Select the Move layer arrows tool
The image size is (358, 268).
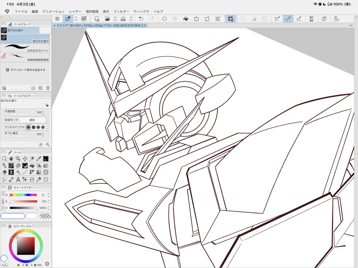[x=25, y=159]
